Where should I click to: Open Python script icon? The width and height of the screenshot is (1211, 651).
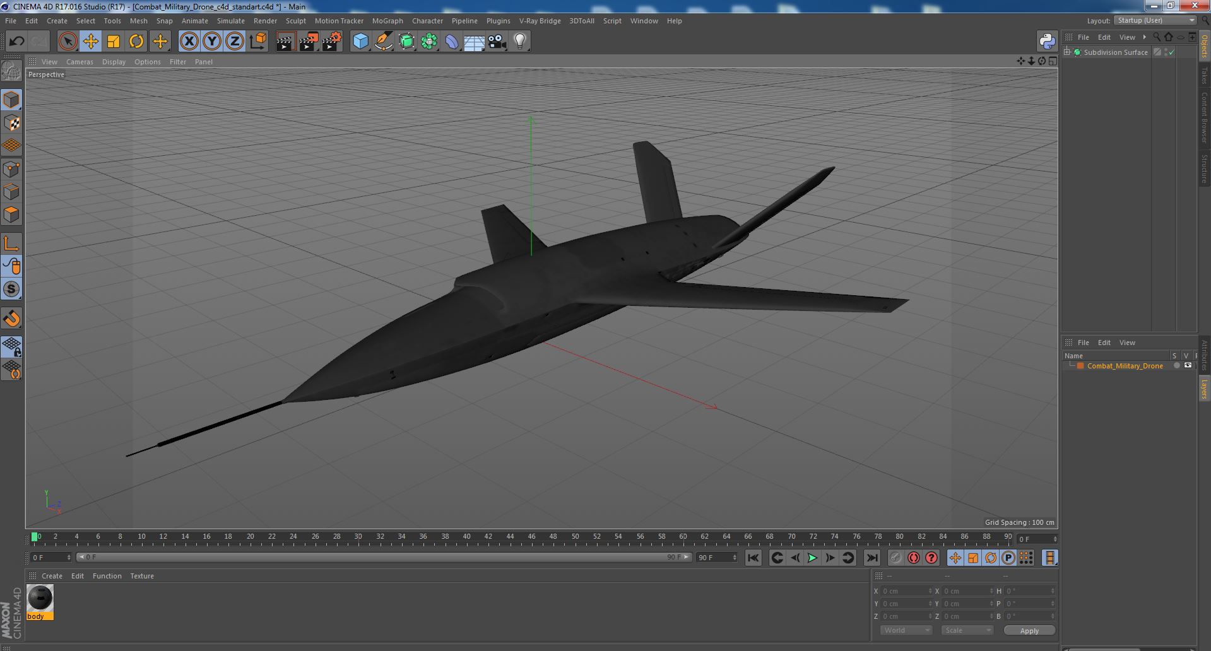[x=1047, y=42]
